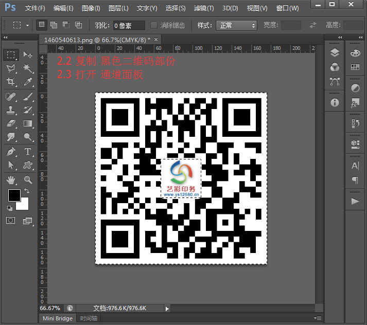The width and height of the screenshot is (367, 325).
Task: Enable 'Intersect with selection' mode
Action: pyautogui.click(x=78, y=25)
